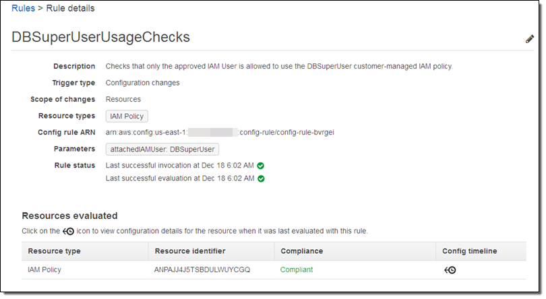Click the attachedIAMUser: DBSuperUser parameter tag
Viewport: 546px width, 299px height.
[162, 149]
